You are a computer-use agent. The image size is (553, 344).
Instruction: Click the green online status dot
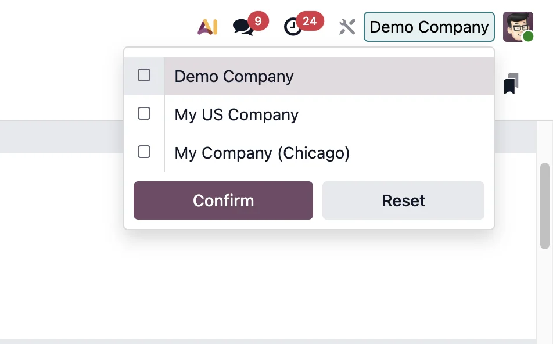click(x=528, y=37)
